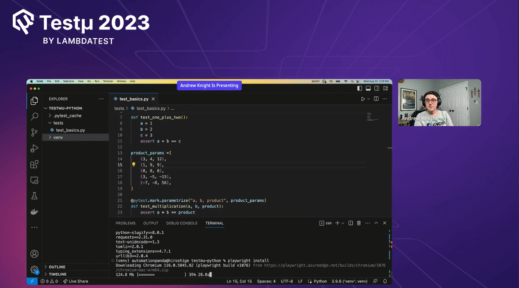Change end of line sequence LF

pyautogui.click(x=300, y=281)
